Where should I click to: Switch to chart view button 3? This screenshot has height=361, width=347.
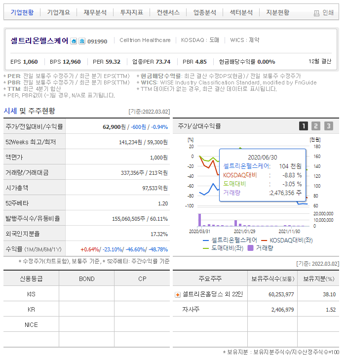coord(329,126)
